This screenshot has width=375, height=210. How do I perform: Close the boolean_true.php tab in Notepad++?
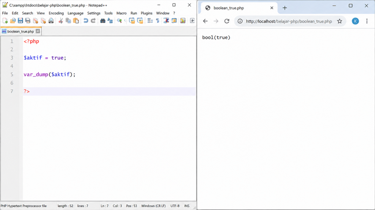pos(38,31)
